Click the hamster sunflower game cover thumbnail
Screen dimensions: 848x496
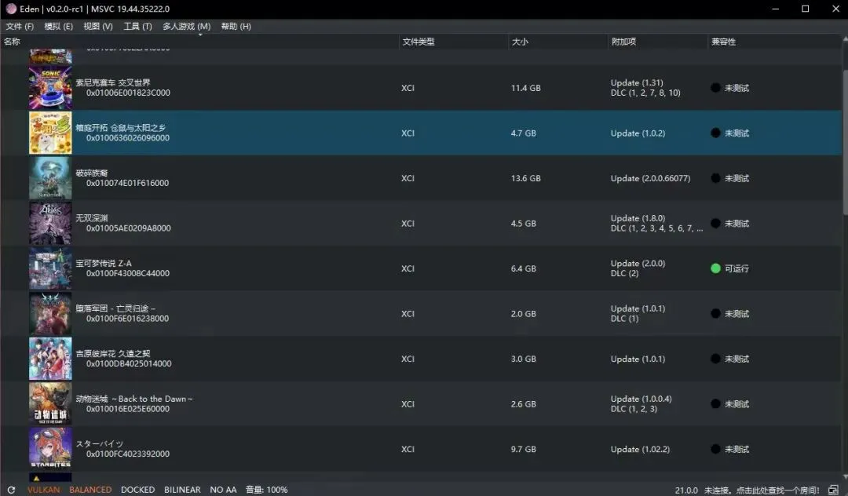[50, 133]
